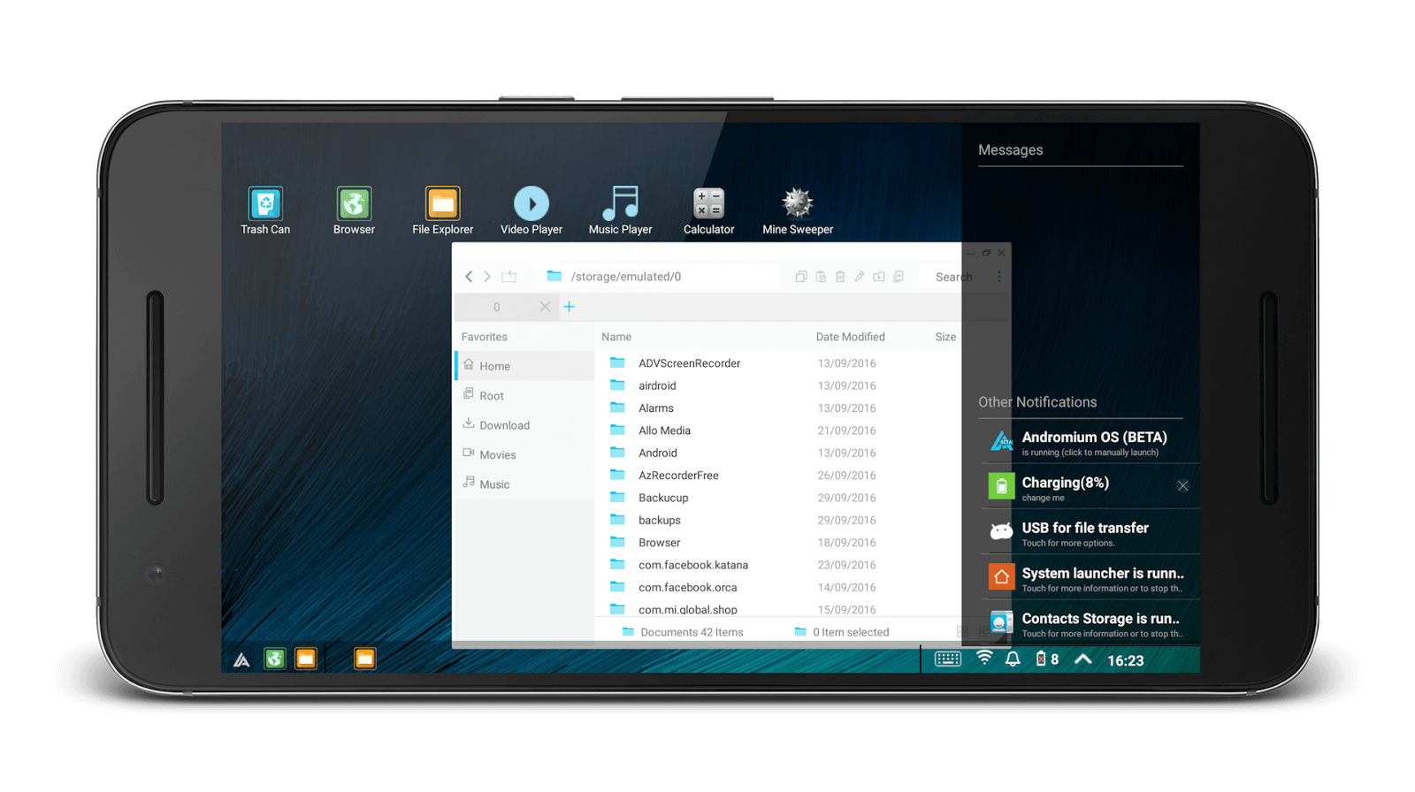Viewport: 1415px width, 792px height.
Task: Click the rename pencil icon in toolbar
Action: 860,277
